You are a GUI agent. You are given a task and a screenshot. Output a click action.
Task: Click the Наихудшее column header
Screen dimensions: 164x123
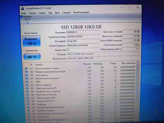click(98, 64)
